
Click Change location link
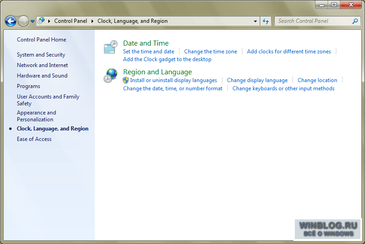point(317,80)
